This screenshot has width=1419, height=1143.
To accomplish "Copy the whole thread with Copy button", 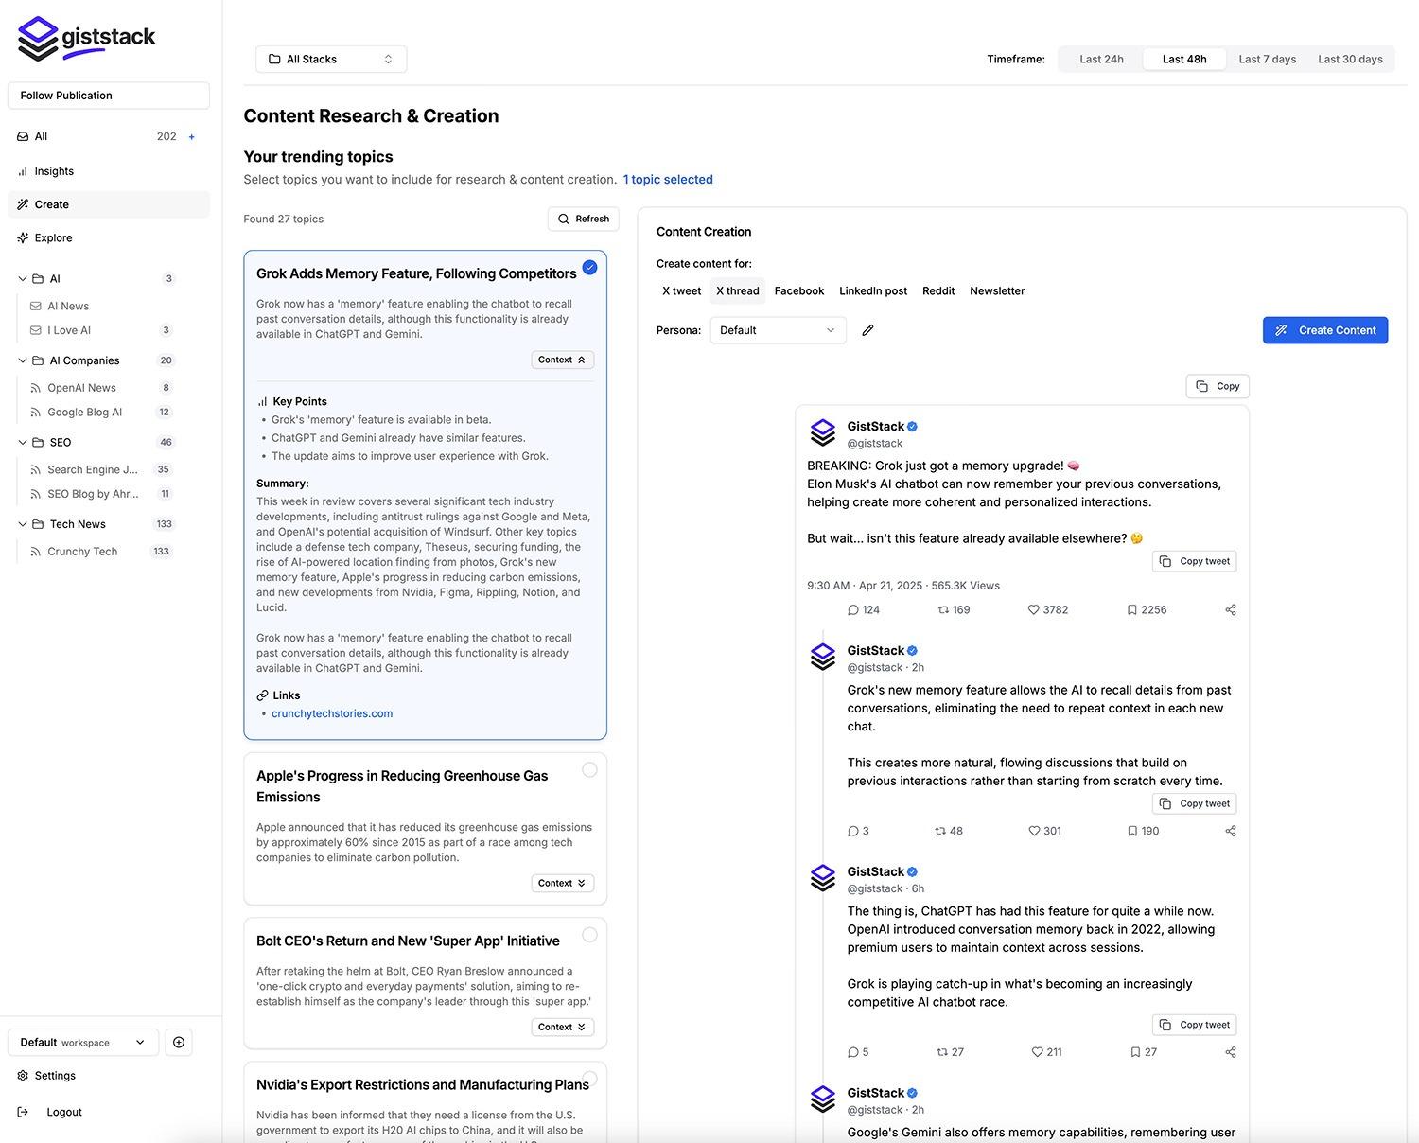I will [x=1218, y=386].
